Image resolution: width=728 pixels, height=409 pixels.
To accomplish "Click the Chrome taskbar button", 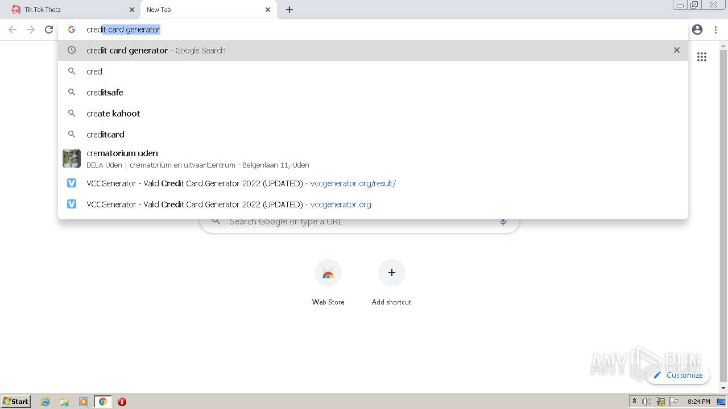I will 102,402.
